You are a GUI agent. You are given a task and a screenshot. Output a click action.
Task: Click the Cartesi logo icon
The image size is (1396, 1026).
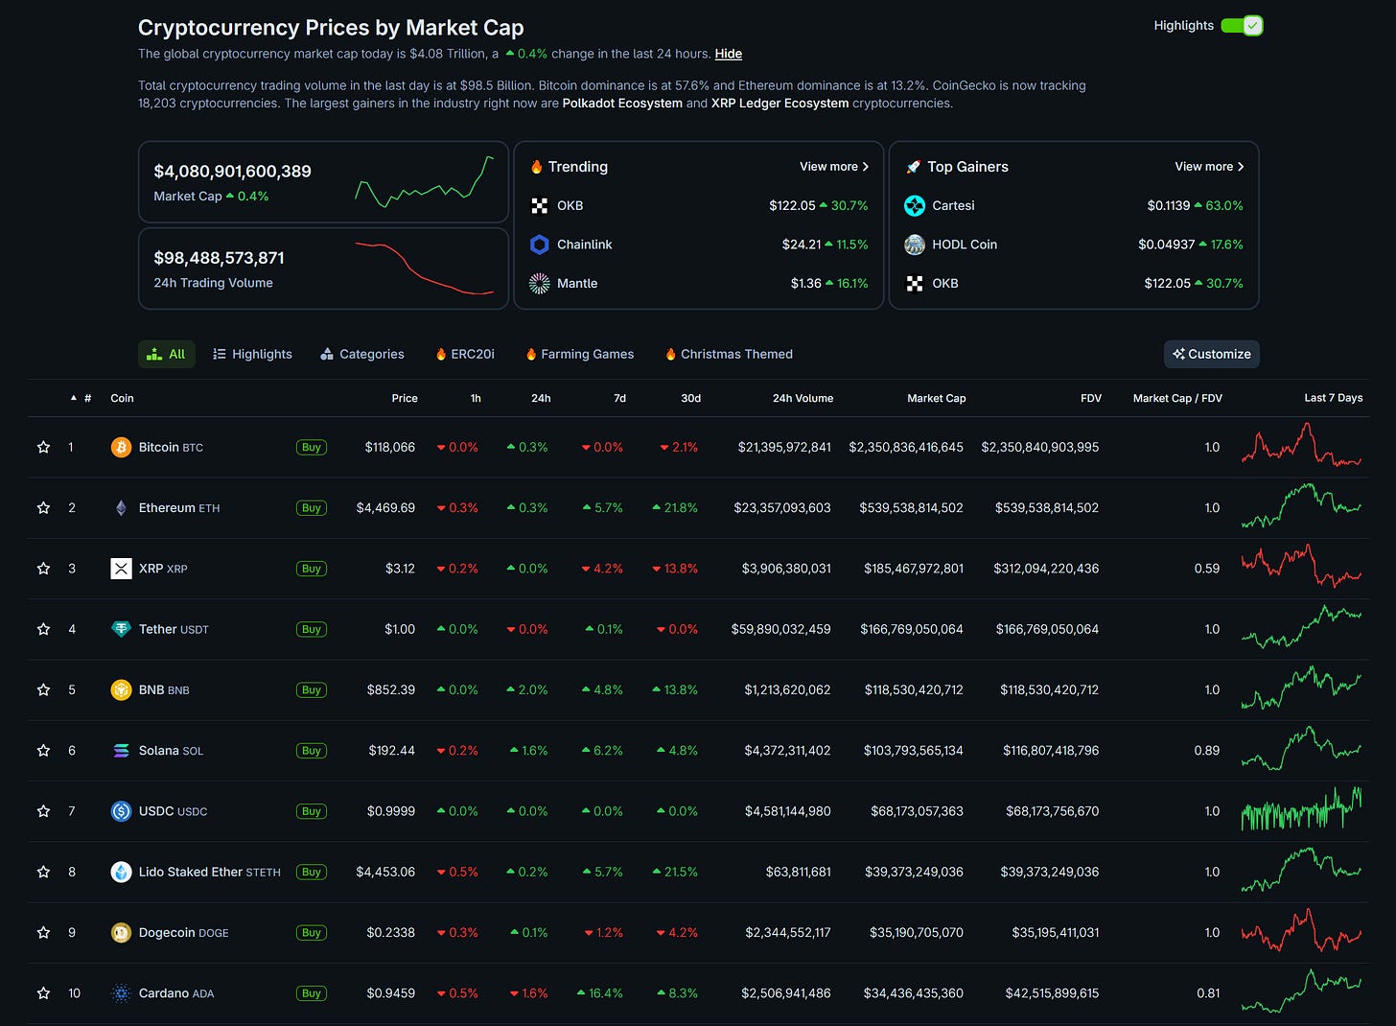point(915,205)
